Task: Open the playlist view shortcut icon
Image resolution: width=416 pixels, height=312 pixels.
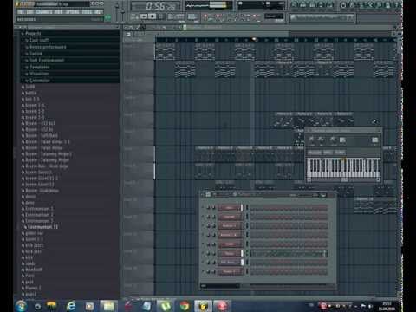Action: 295,5
